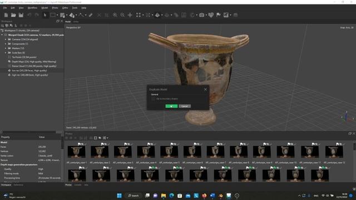
Task: Select the AP_centuripe_vase-1 photo thumbnail
Action: [x=77, y=152]
